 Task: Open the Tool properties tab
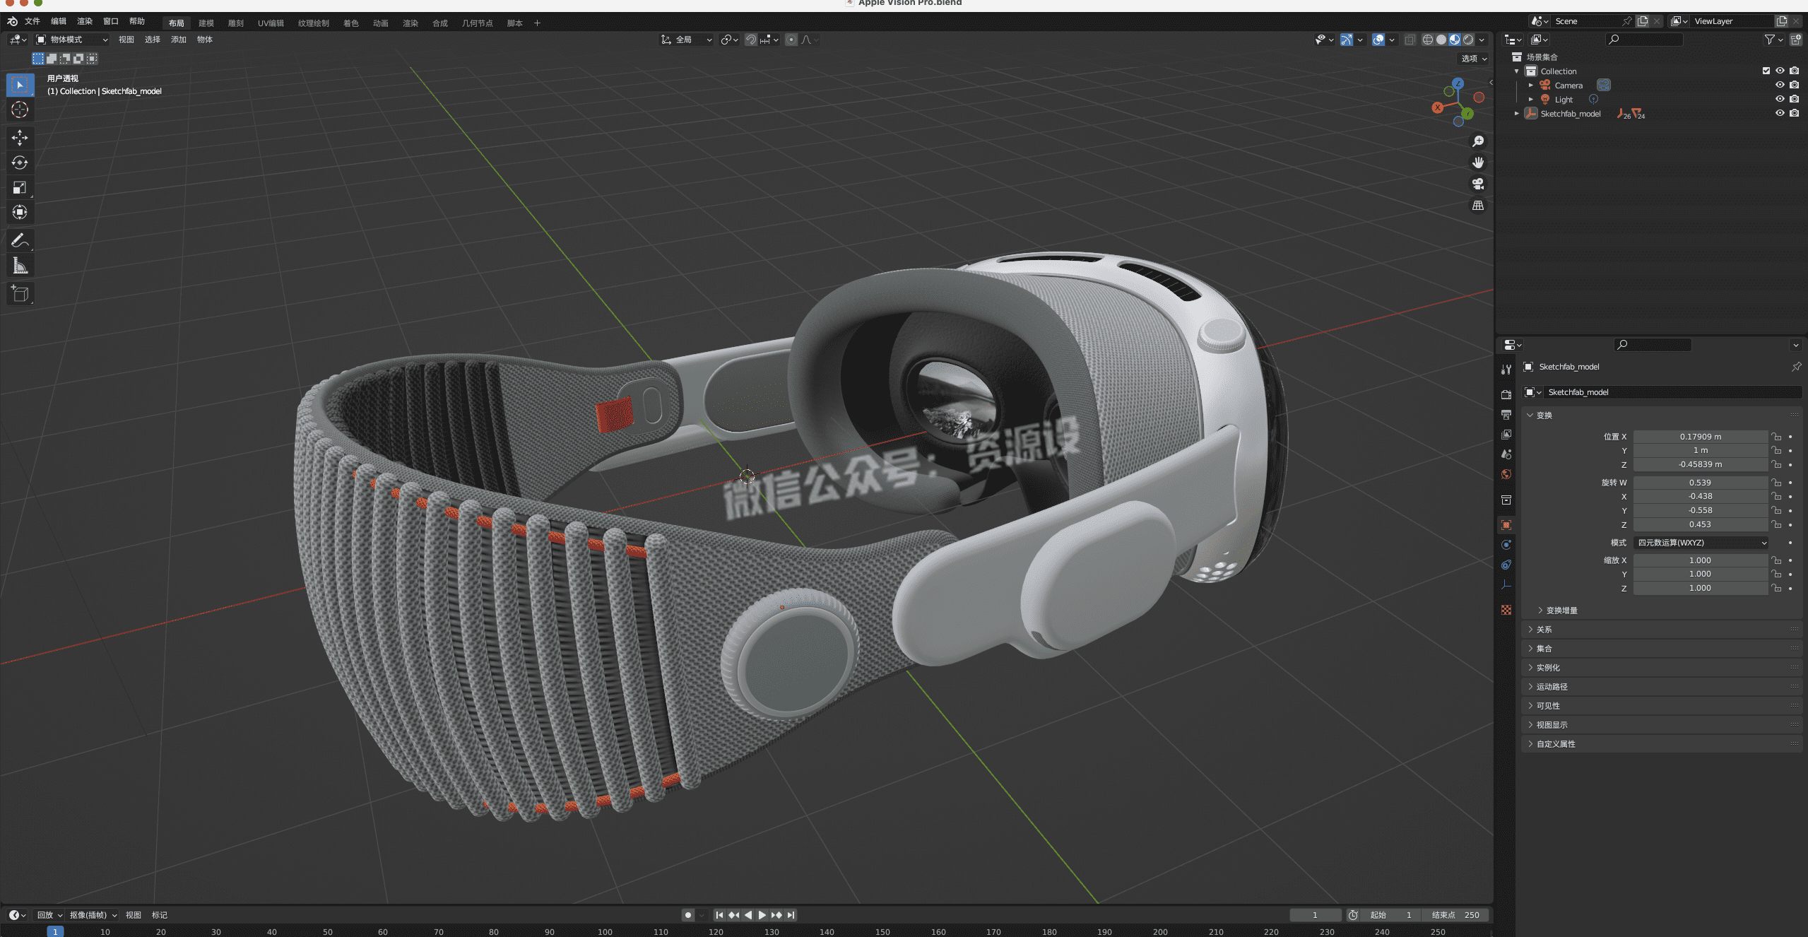point(1506,370)
